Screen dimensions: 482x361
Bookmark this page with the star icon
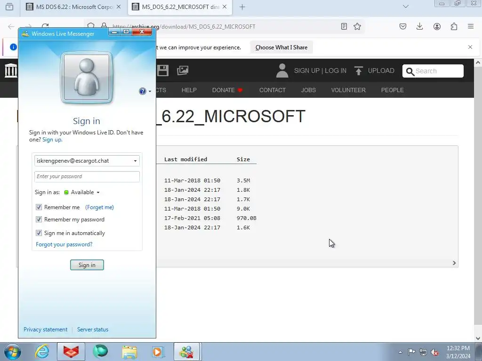(x=357, y=26)
